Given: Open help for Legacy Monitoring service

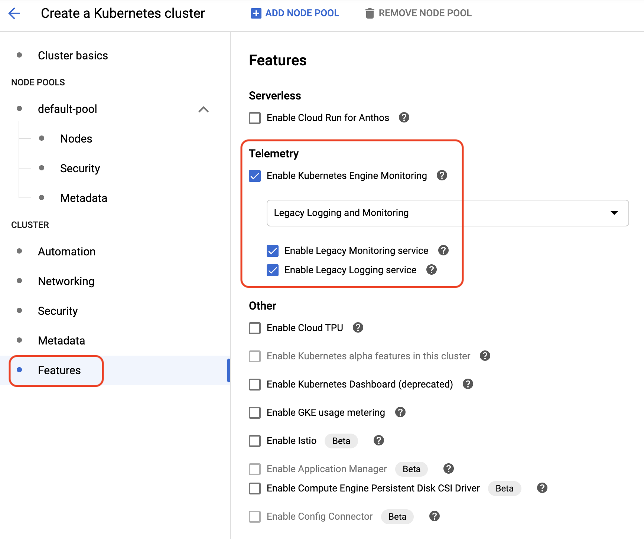Looking at the screenshot, I should click(x=443, y=250).
